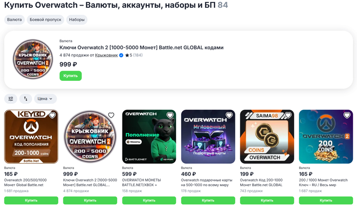Favorite the 200 Coins Overwatch 2 listing
Image resolution: width=357 pixels, height=206 pixels.
tap(347, 115)
